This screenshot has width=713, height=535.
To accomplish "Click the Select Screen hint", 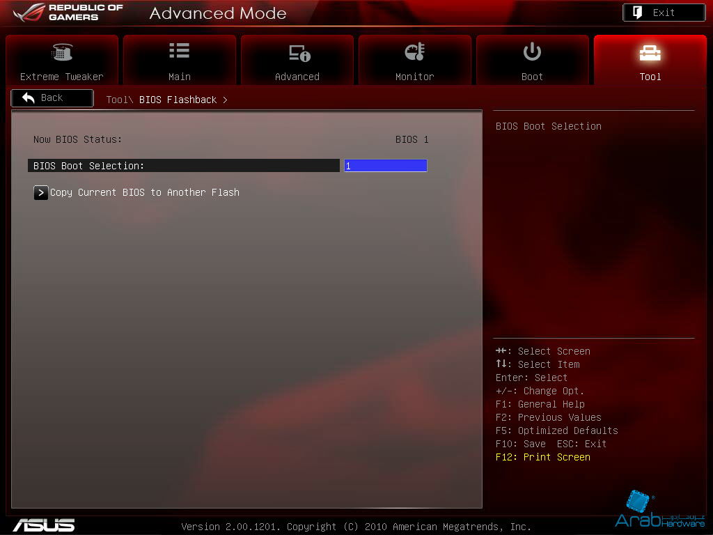I will pos(543,351).
